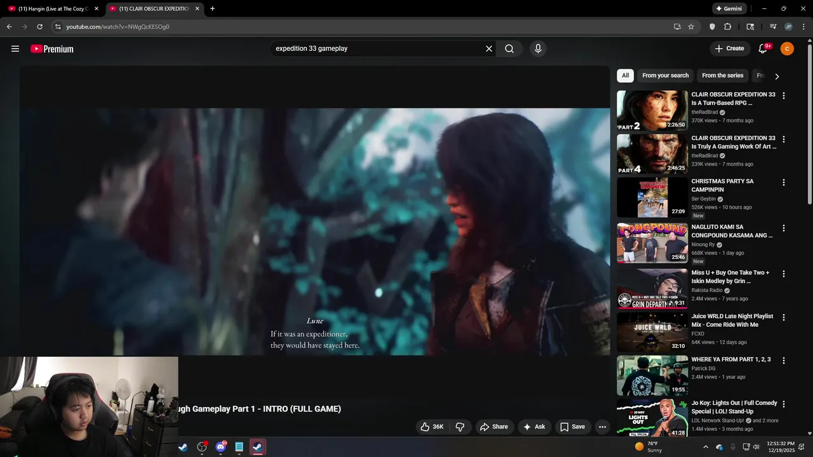Open Jo Koy: Lights Out comedy video
This screenshot has height=457, width=813.
click(652, 418)
